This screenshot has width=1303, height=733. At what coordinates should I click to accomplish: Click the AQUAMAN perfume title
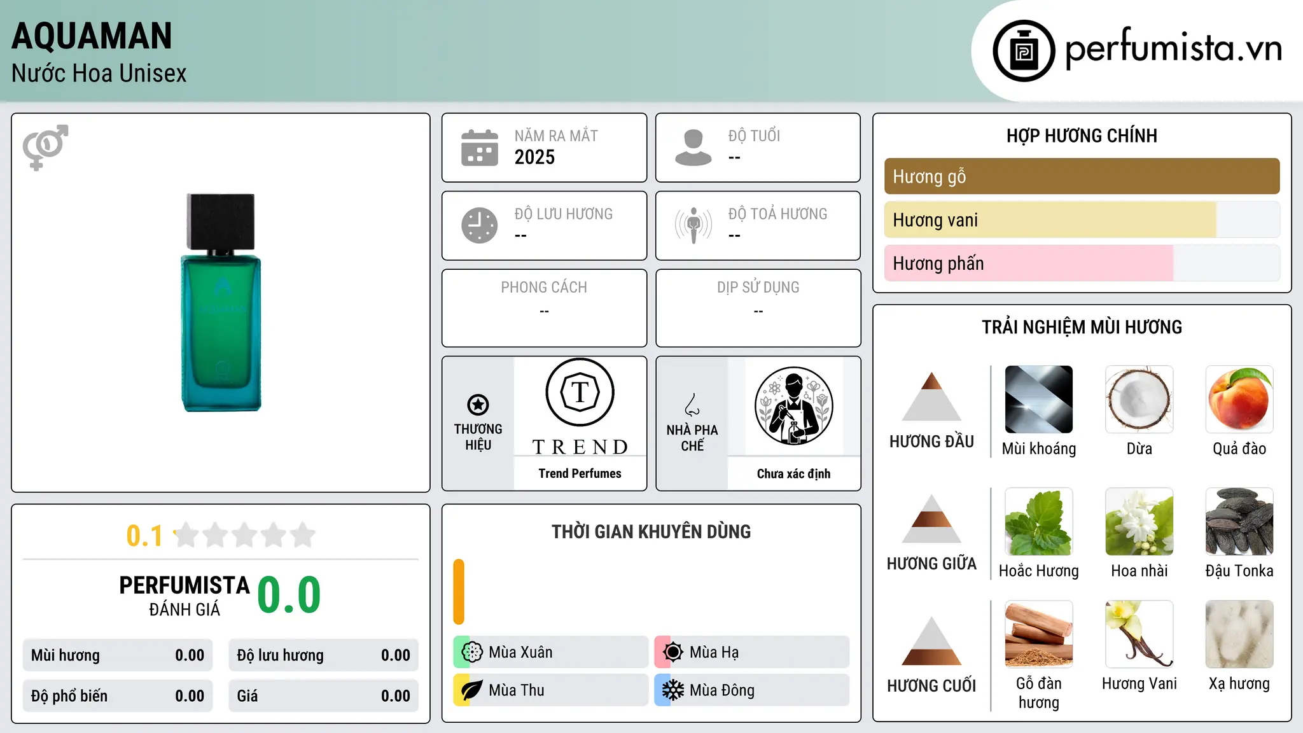click(x=92, y=36)
